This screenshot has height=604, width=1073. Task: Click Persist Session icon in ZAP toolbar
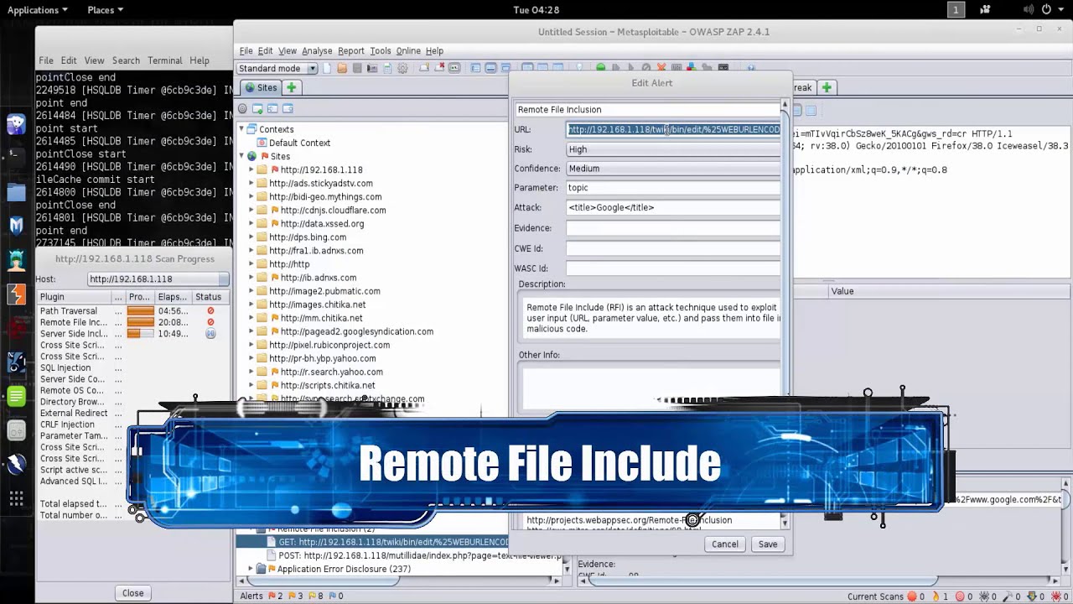click(357, 68)
